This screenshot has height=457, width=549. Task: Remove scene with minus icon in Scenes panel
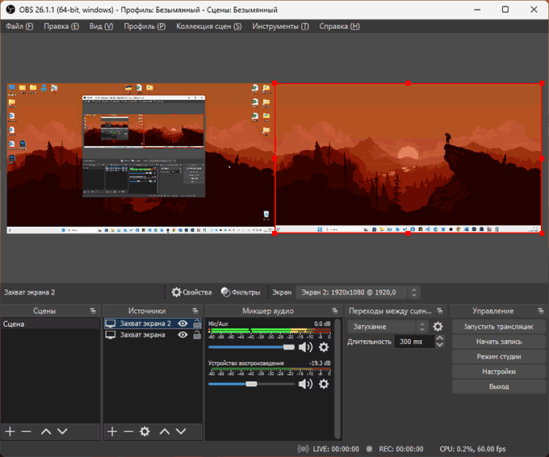tap(27, 432)
